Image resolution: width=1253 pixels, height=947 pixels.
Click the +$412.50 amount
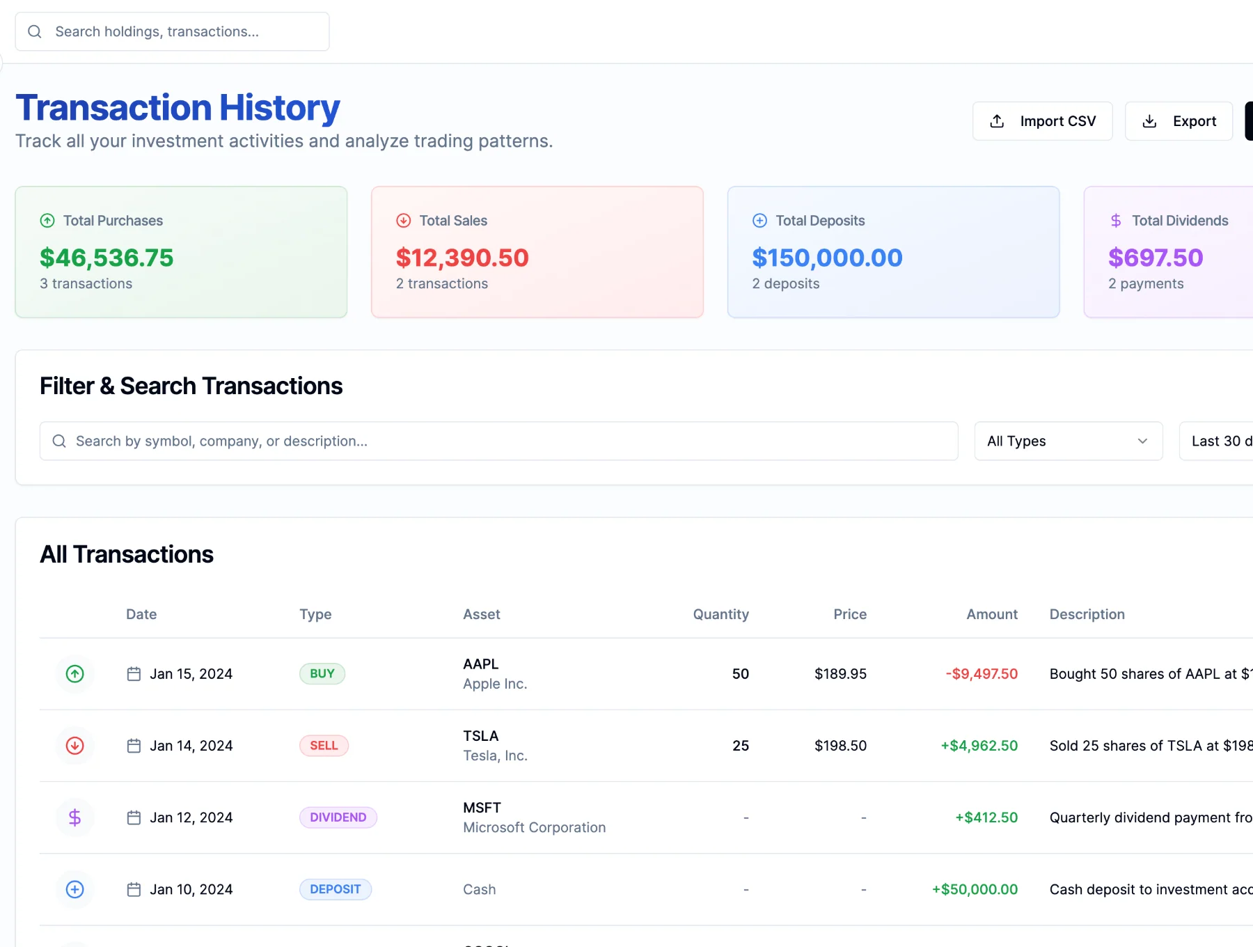pyautogui.click(x=986, y=817)
